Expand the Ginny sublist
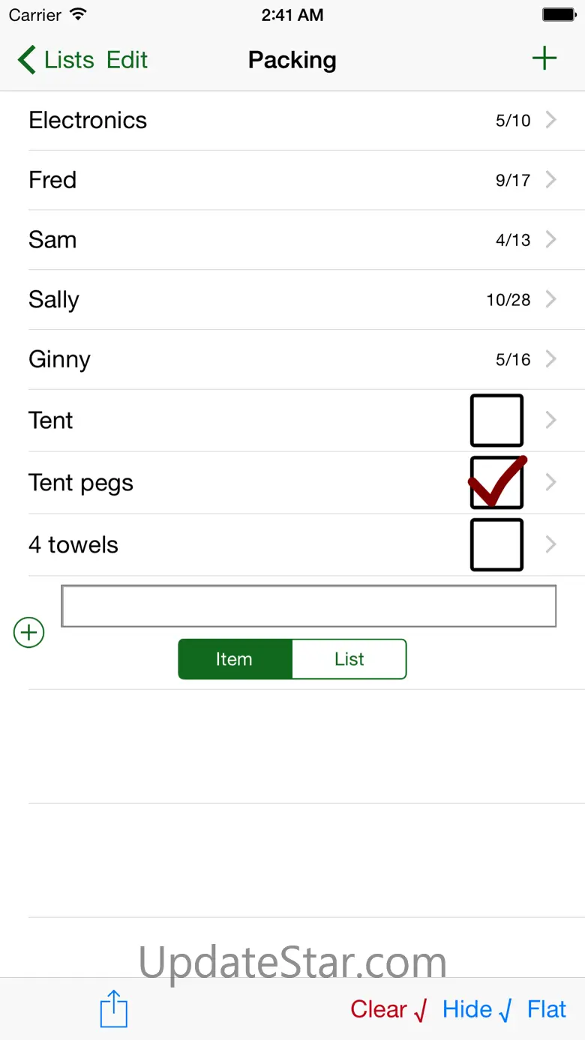585x1040 pixels. pos(292,360)
